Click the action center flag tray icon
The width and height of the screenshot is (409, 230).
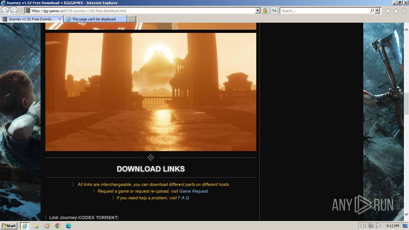coord(379,226)
